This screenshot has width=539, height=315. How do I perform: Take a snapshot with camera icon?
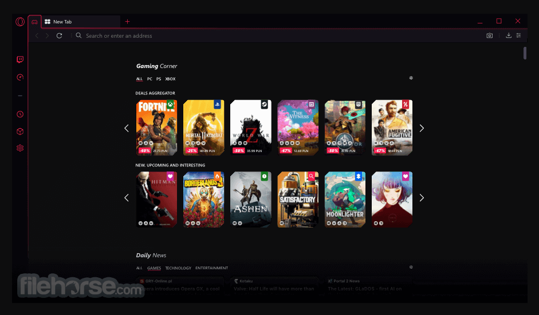(x=490, y=35)
